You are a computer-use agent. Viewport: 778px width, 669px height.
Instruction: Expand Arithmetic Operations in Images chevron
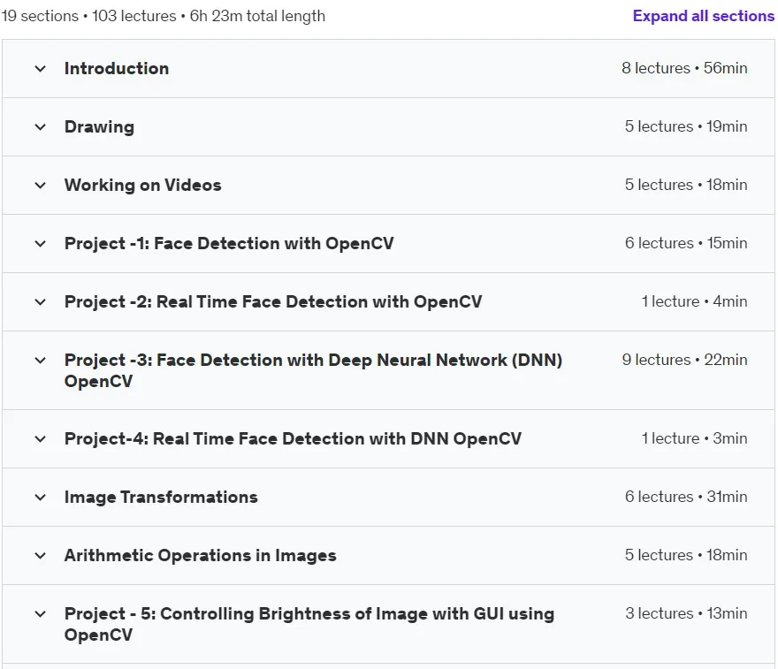pyautogui.click(x=40, y=555)
